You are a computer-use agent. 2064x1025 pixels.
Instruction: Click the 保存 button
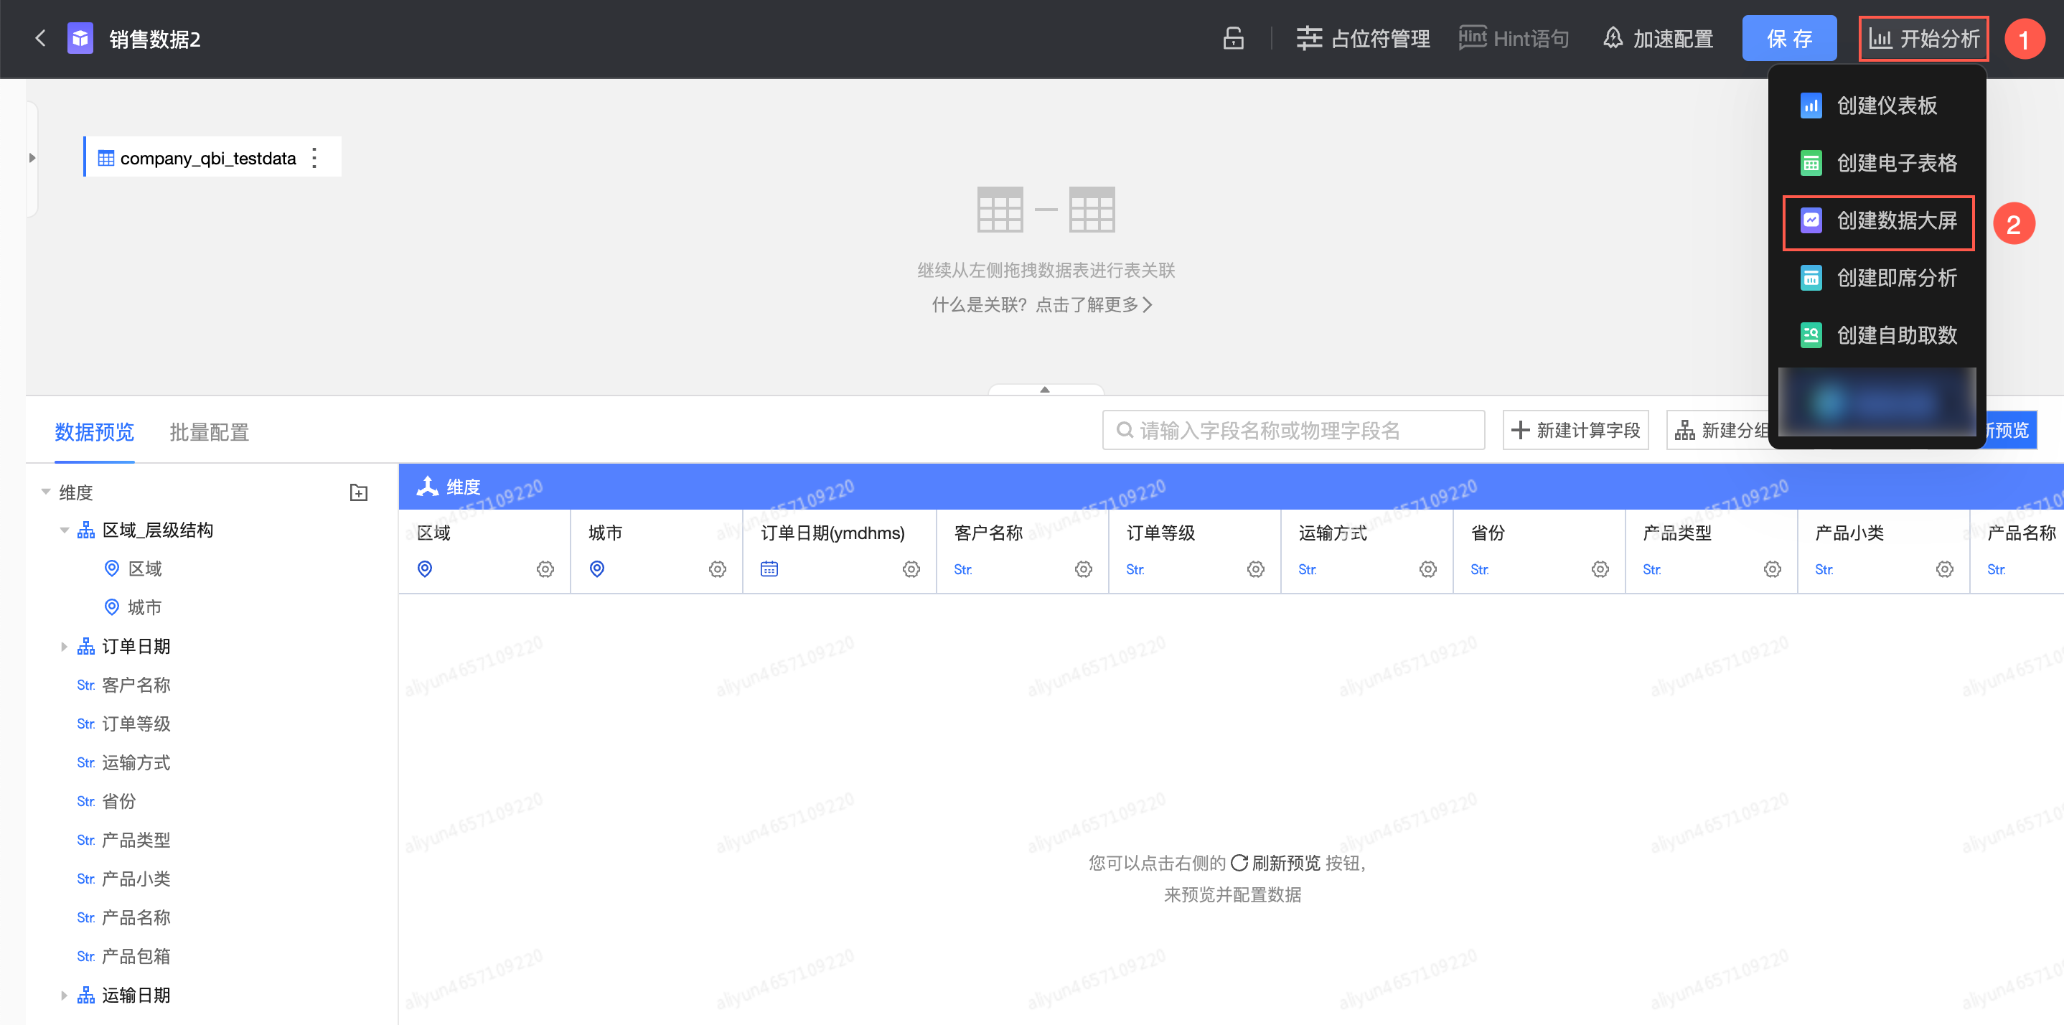tap(1788, 39)
